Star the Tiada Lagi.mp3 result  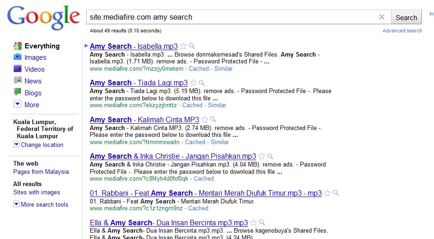(x=193, y=83)
